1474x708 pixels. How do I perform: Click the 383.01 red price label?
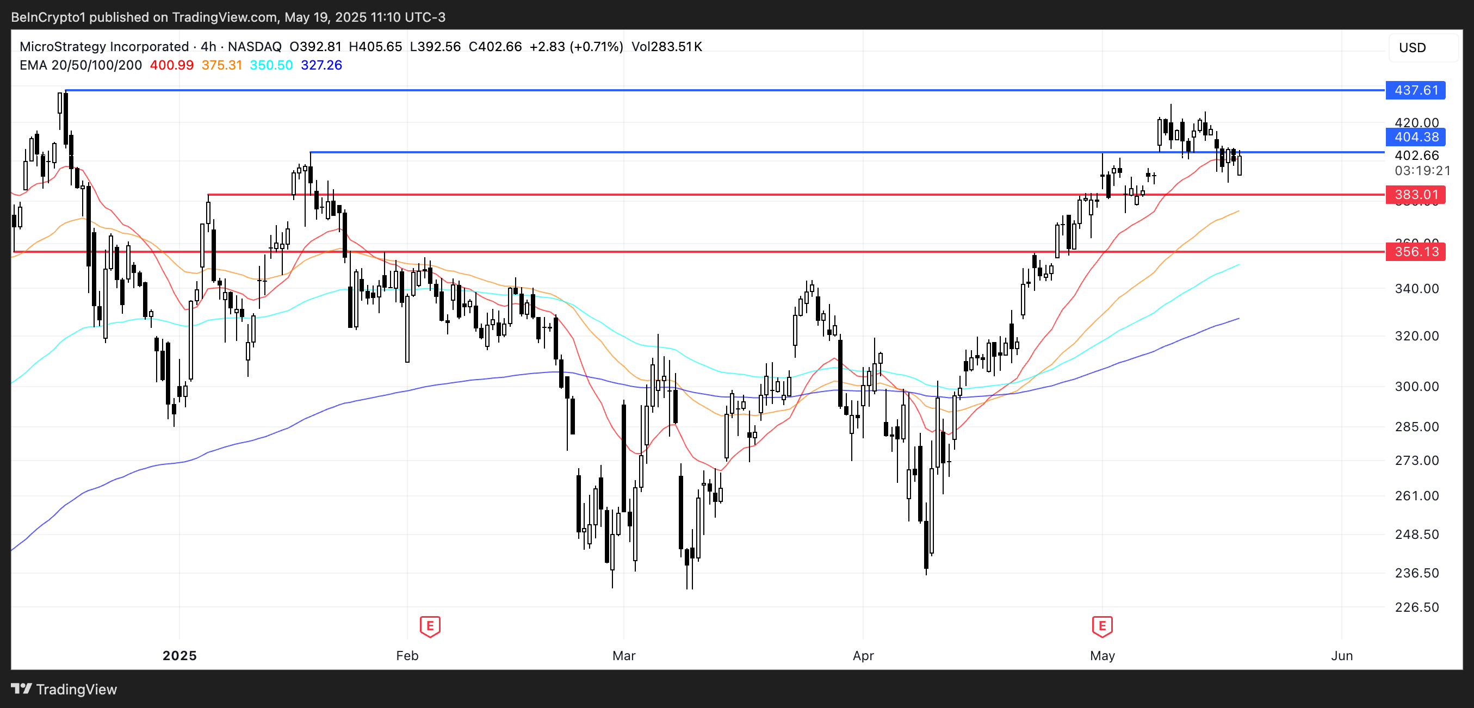coord(1415,195)
